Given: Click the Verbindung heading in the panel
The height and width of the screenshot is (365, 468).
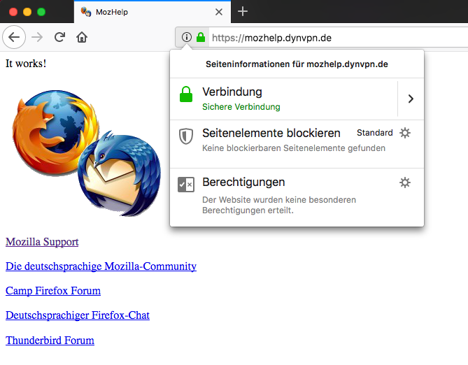Looking at the screenshot, I should click(232, 92).
